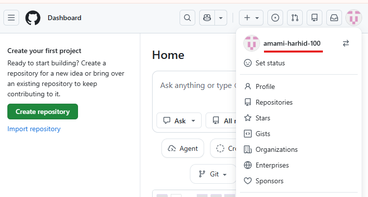
Task: Click the avatar next to the username
Action: pos(252,43)
